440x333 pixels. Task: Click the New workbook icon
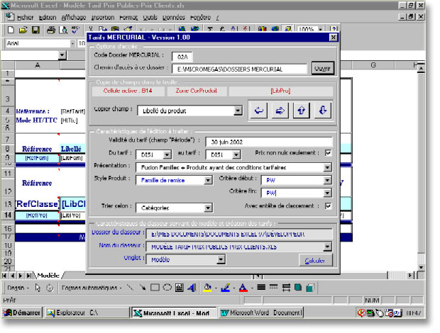(x=11, y=30)
